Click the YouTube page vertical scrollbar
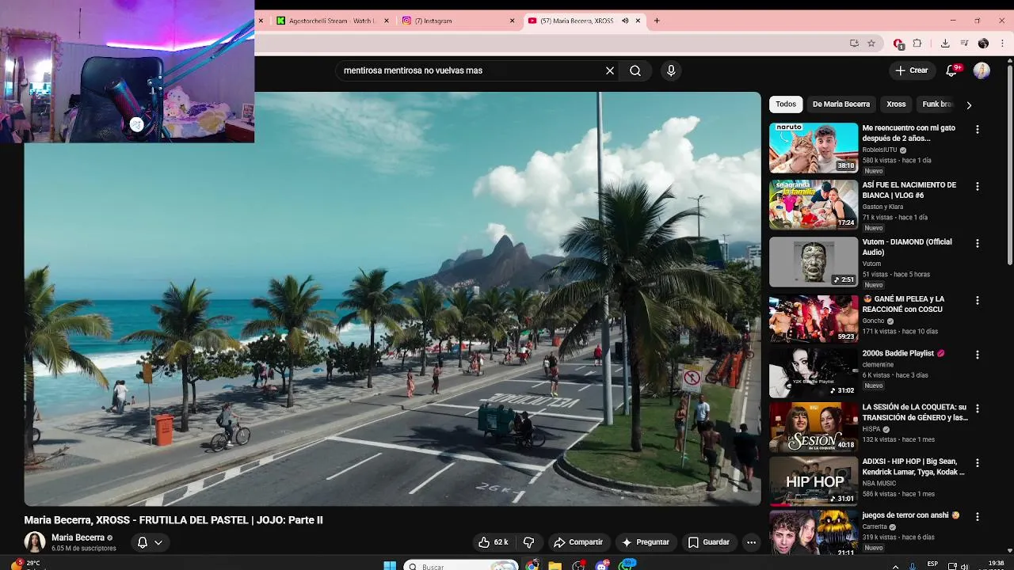 click(x=1009, y=166)
